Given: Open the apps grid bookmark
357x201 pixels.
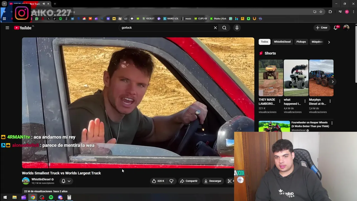Looking at the screenshot, I should click(4, 19).
